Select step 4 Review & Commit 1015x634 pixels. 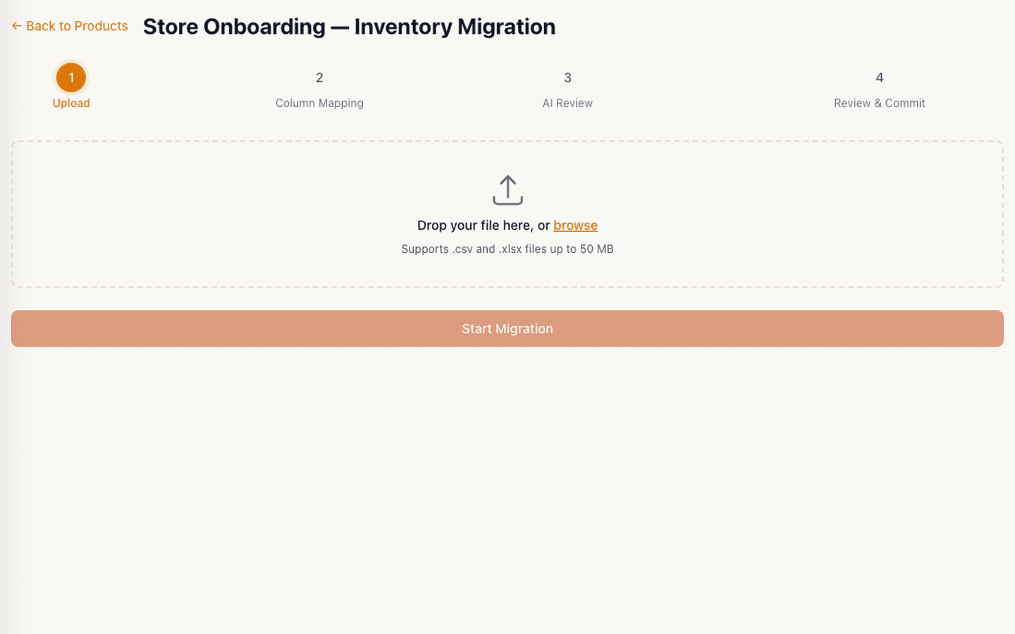pyautogui.click(x=879, y=89)
